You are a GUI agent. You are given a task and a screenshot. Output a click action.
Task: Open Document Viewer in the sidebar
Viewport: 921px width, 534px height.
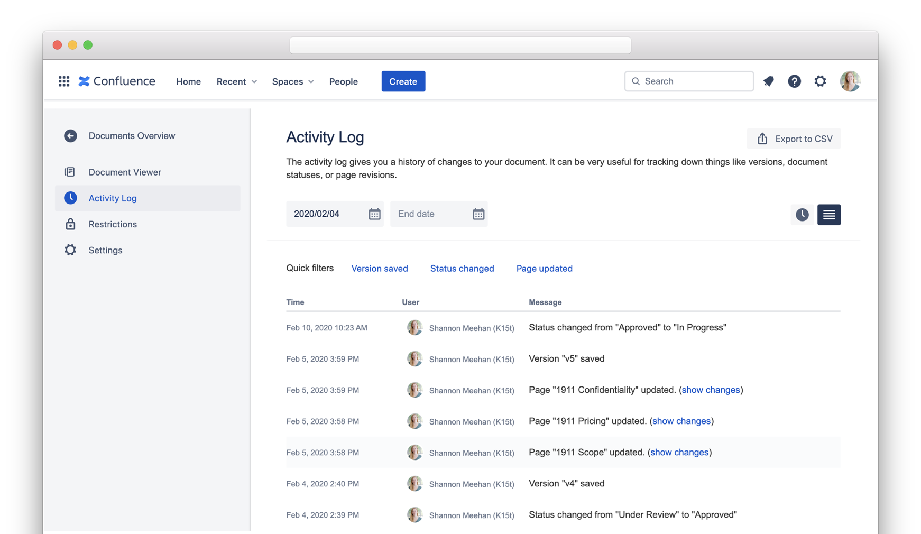tap(125, 172)
